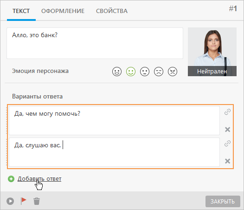244x210 pixels.
Task: Click the ЗАКРЫТЬ button
Action: click(223, 202)
